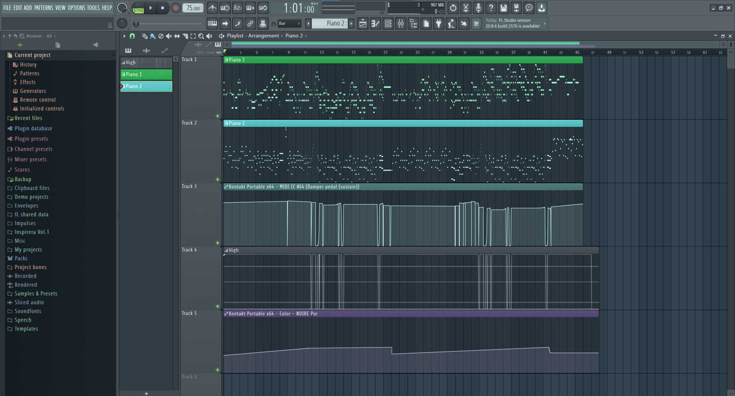Mute Track 1 using its green dot

(218, 116)
